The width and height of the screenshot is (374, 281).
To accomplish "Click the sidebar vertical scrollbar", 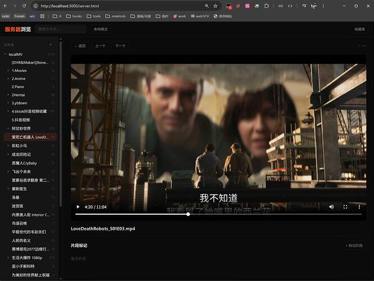I will pos(61,124).
